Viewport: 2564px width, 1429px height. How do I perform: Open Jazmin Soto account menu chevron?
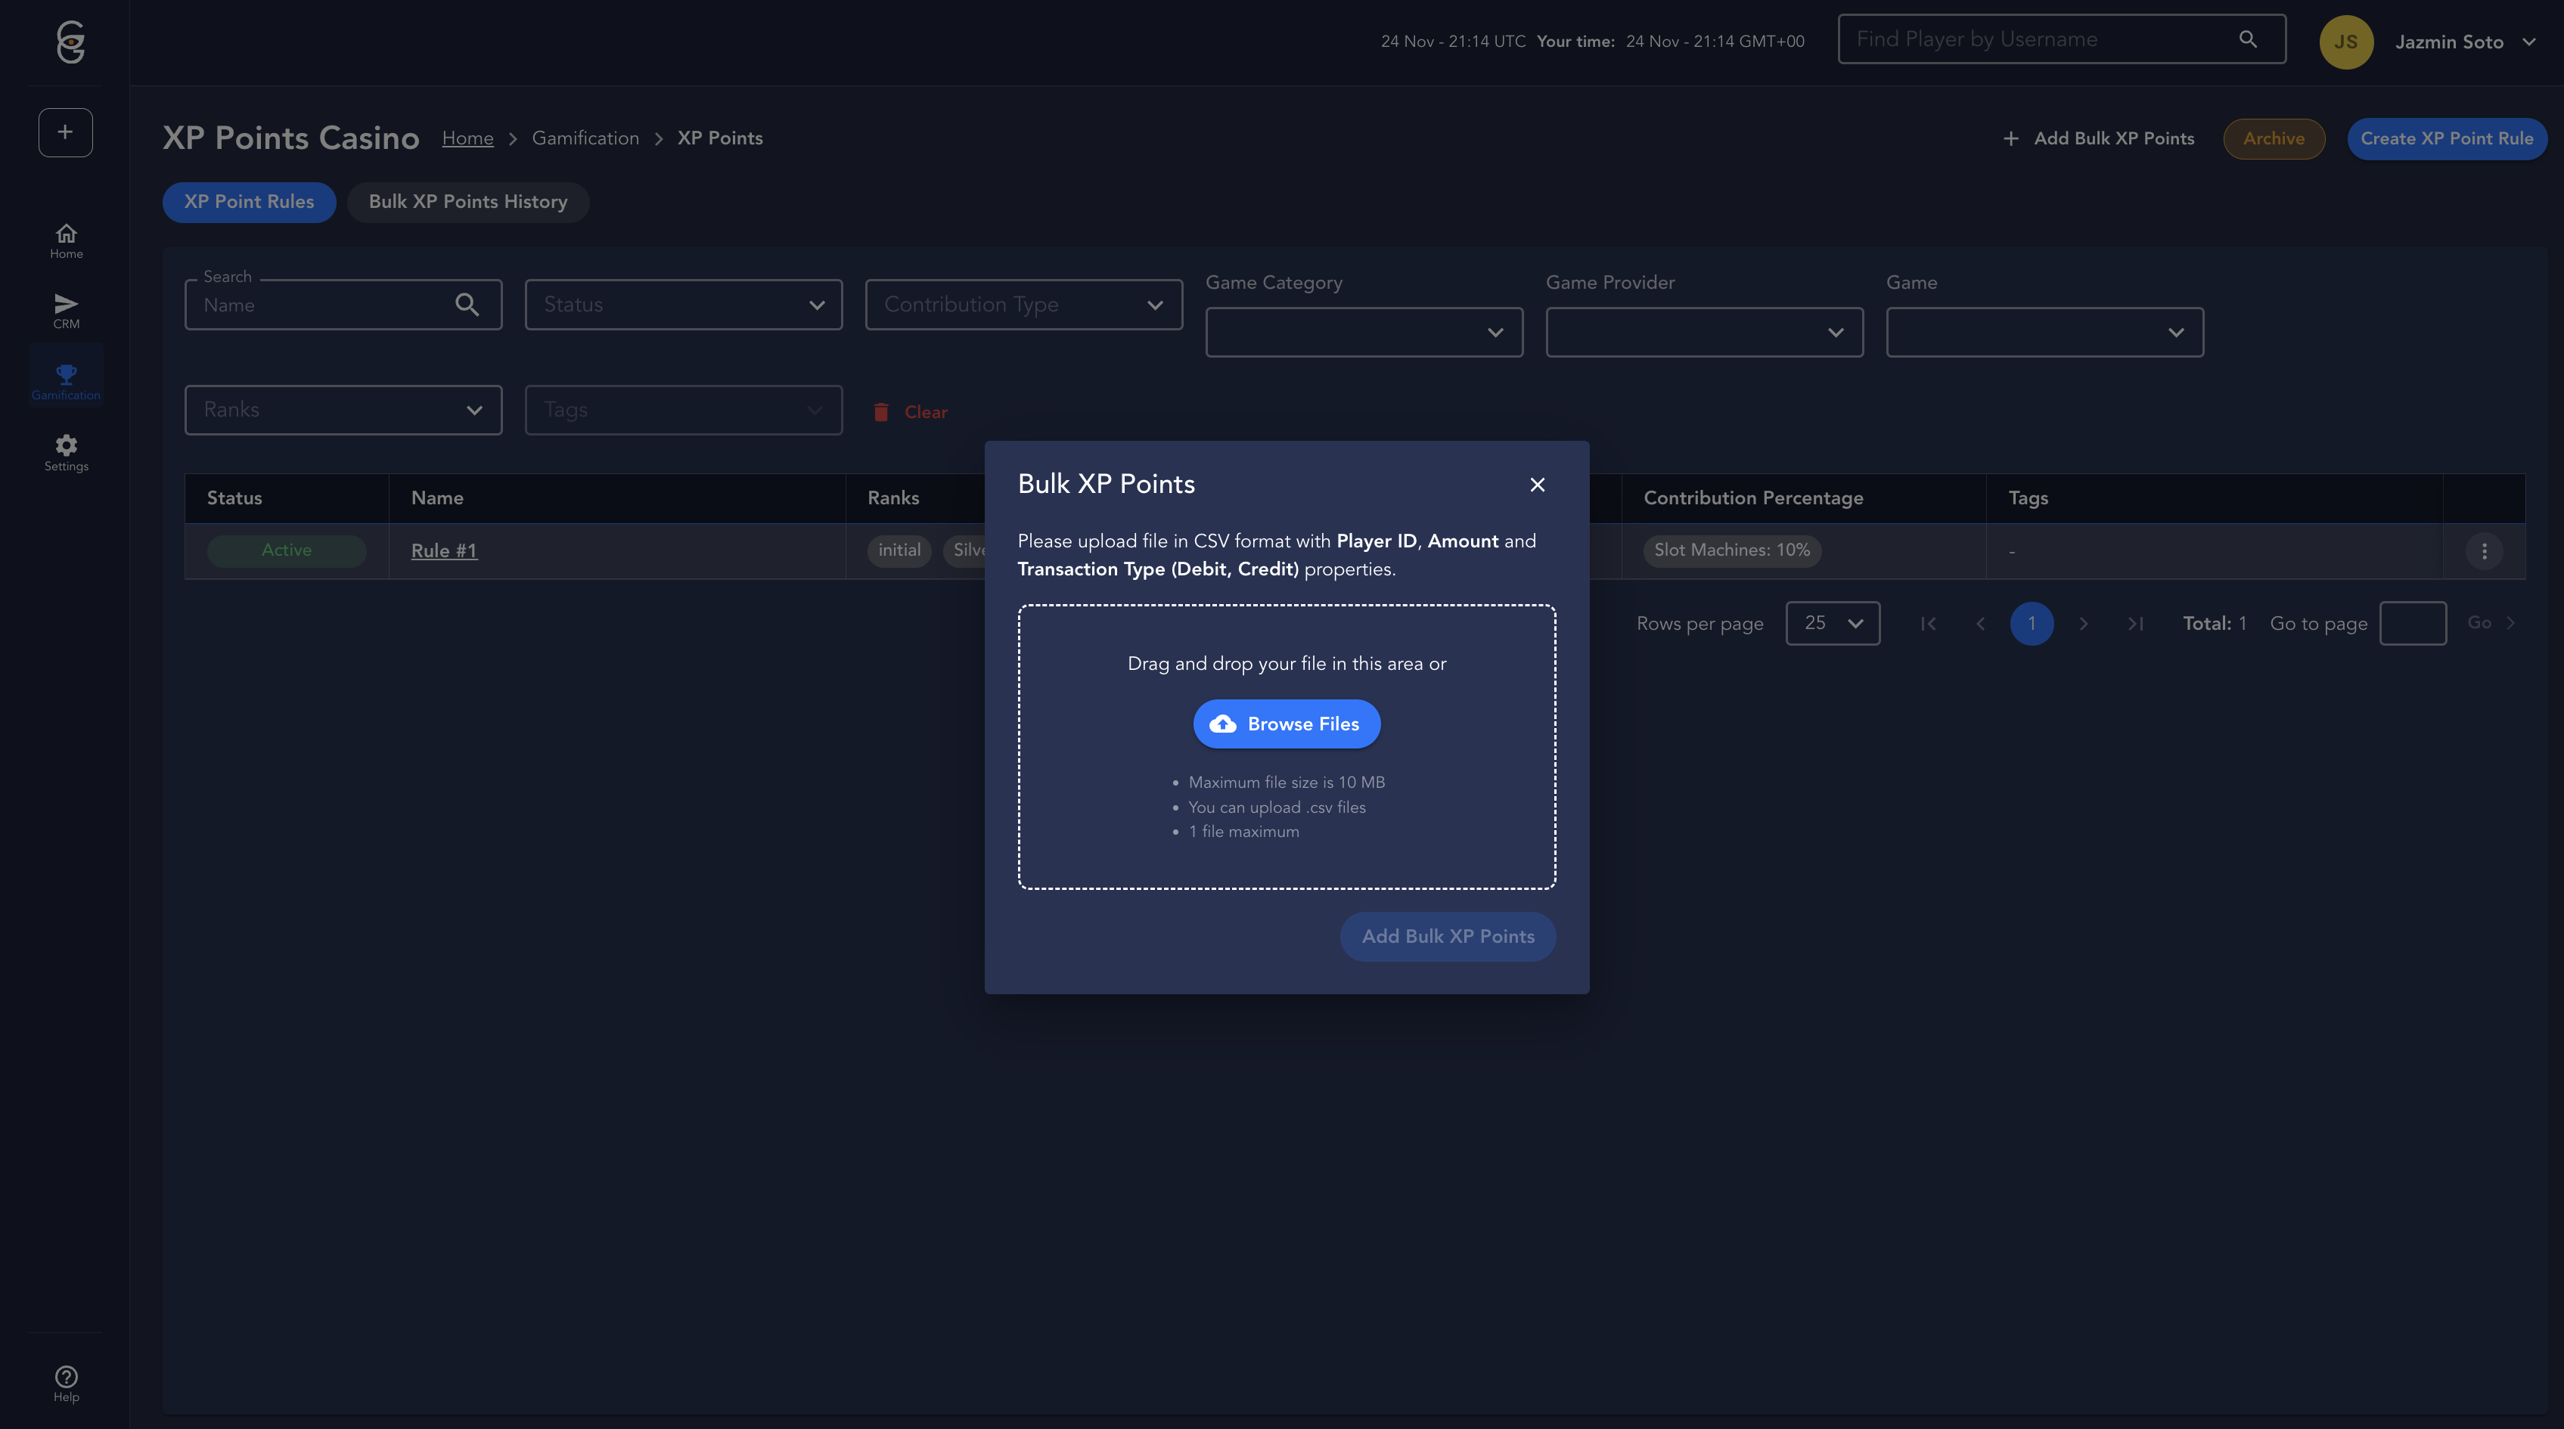2528,42
